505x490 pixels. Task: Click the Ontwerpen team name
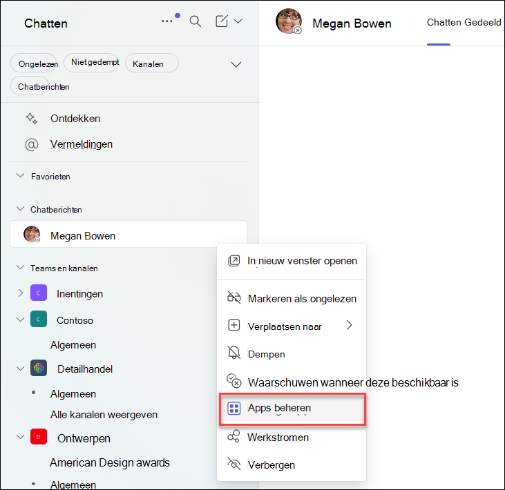pyautogui.click(x=84, y=438)
